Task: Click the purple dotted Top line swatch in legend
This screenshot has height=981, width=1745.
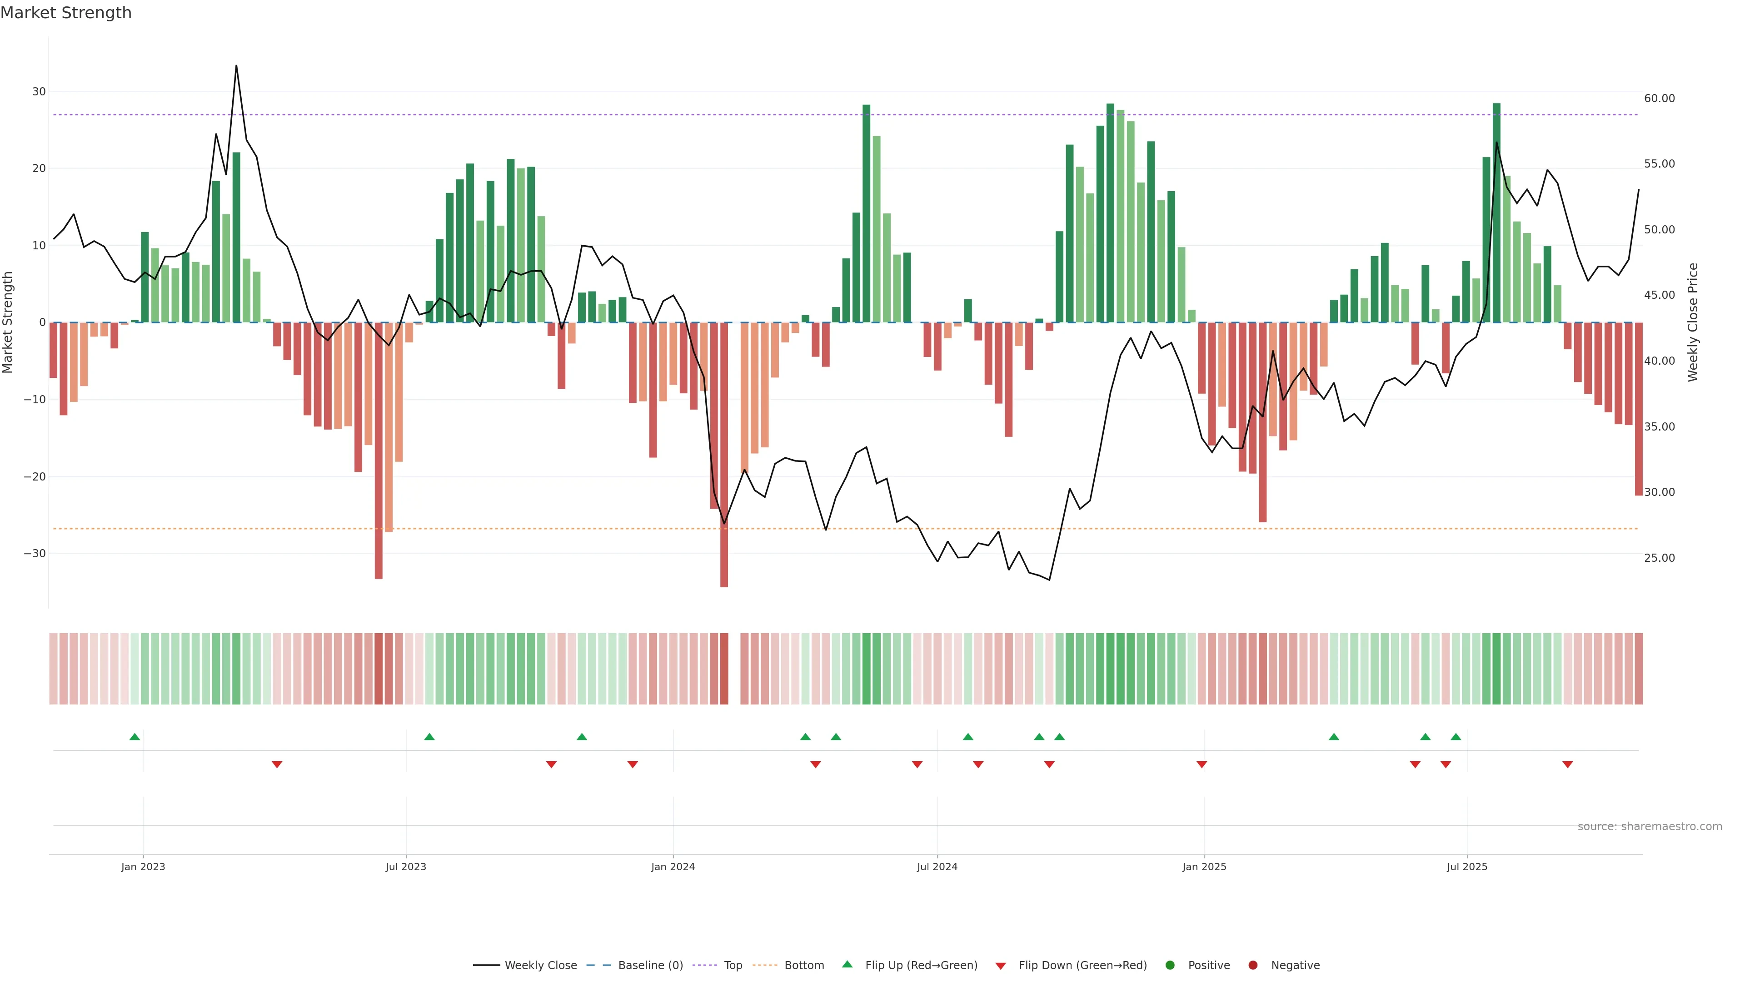Action: 706,966
